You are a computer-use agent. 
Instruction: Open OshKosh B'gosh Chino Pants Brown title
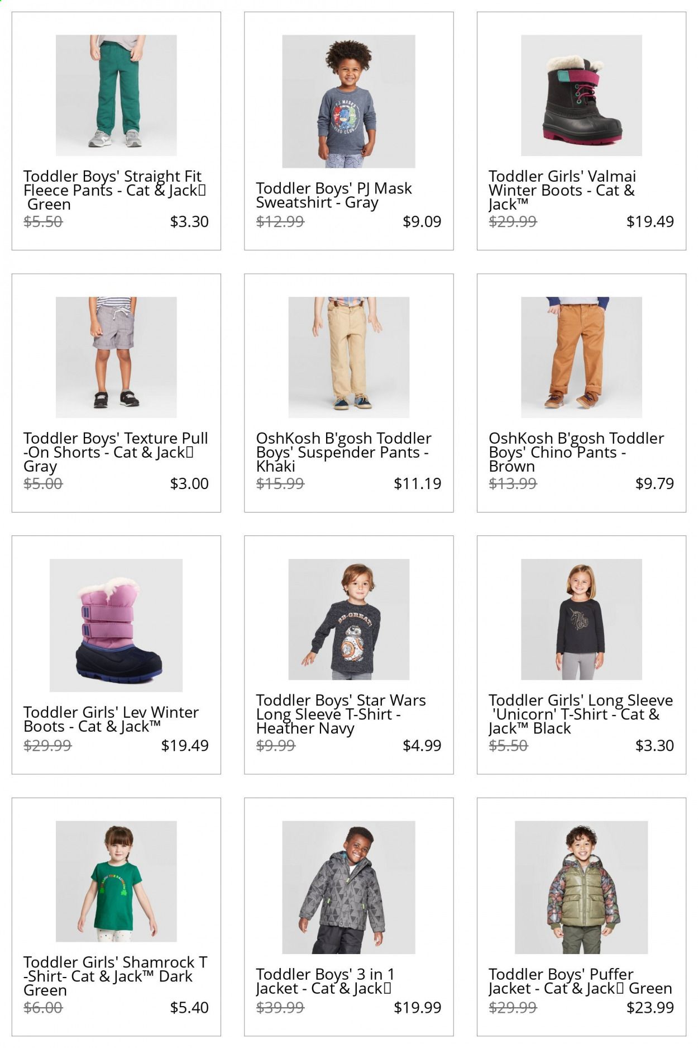[x=576, y=452]
